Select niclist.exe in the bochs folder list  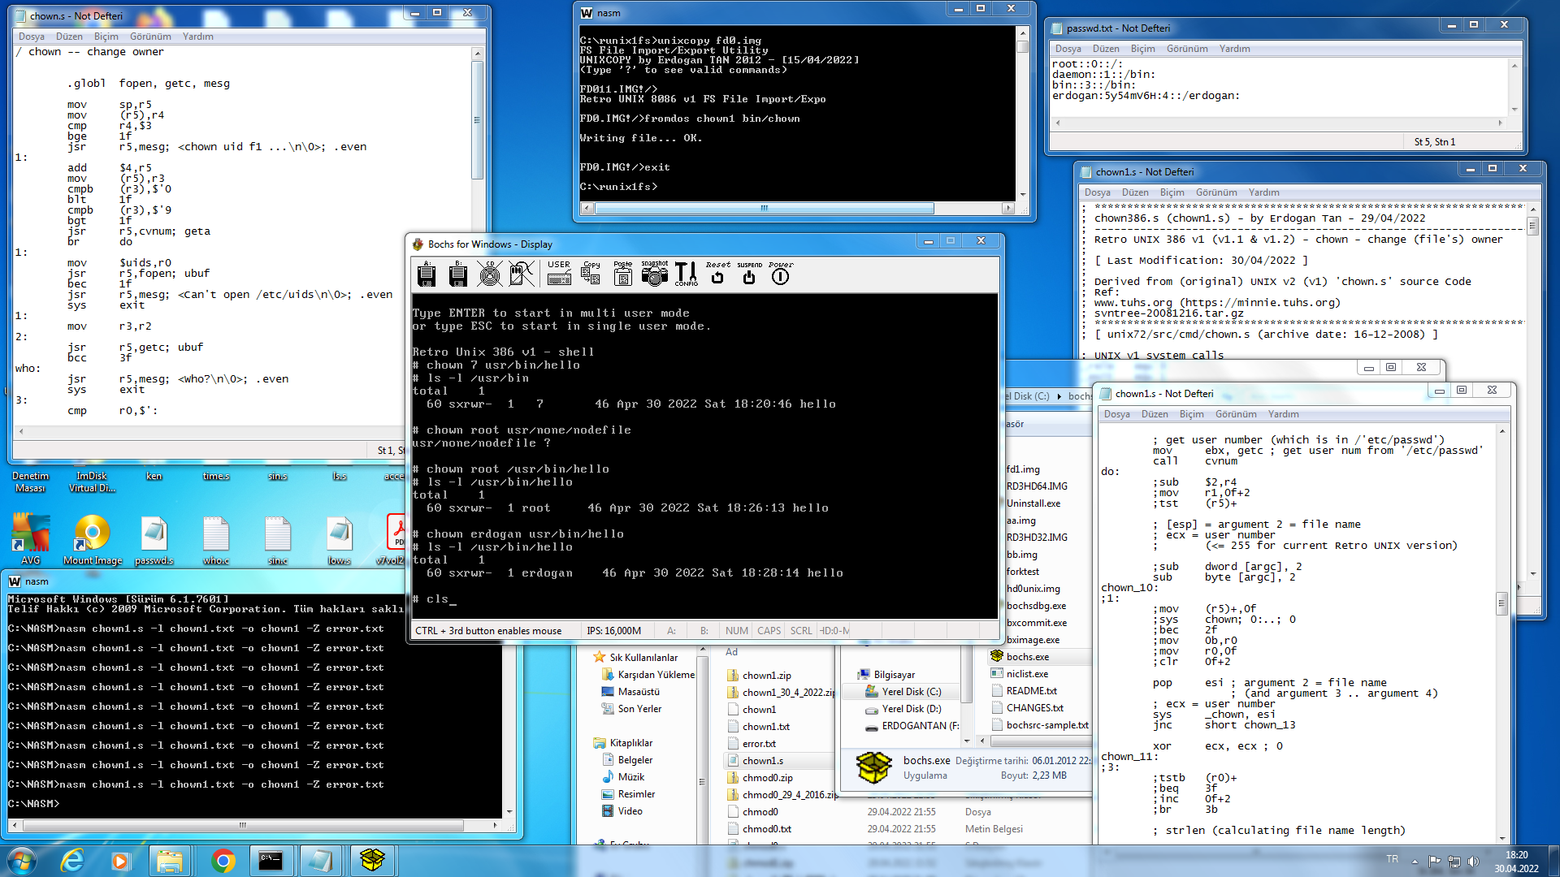click(x=1019, y=674)
